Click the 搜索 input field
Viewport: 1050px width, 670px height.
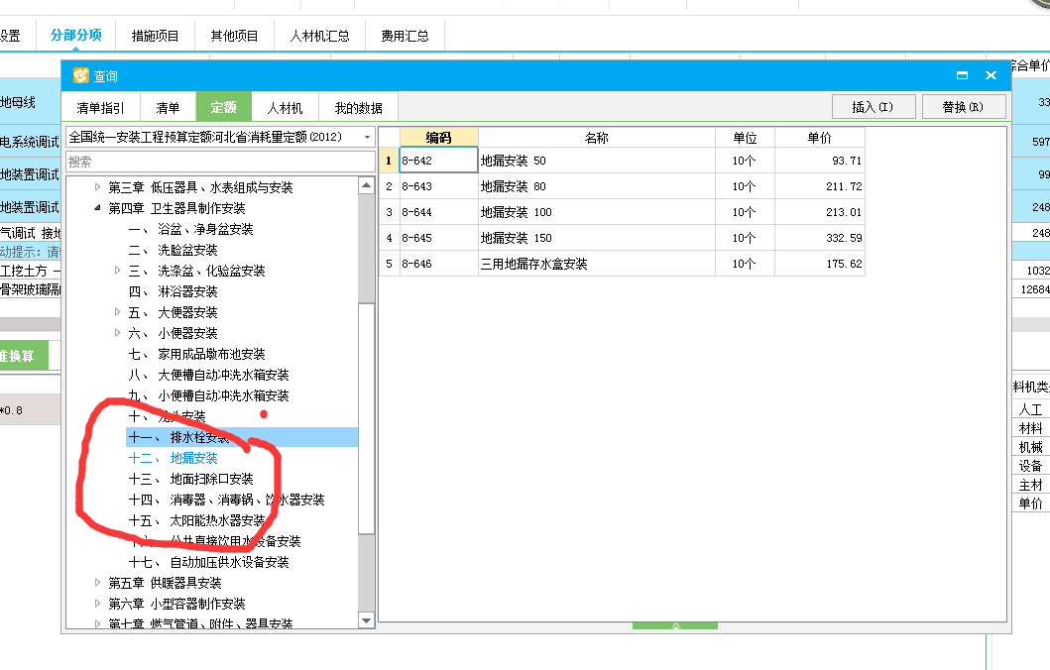[x=220, y=162]
